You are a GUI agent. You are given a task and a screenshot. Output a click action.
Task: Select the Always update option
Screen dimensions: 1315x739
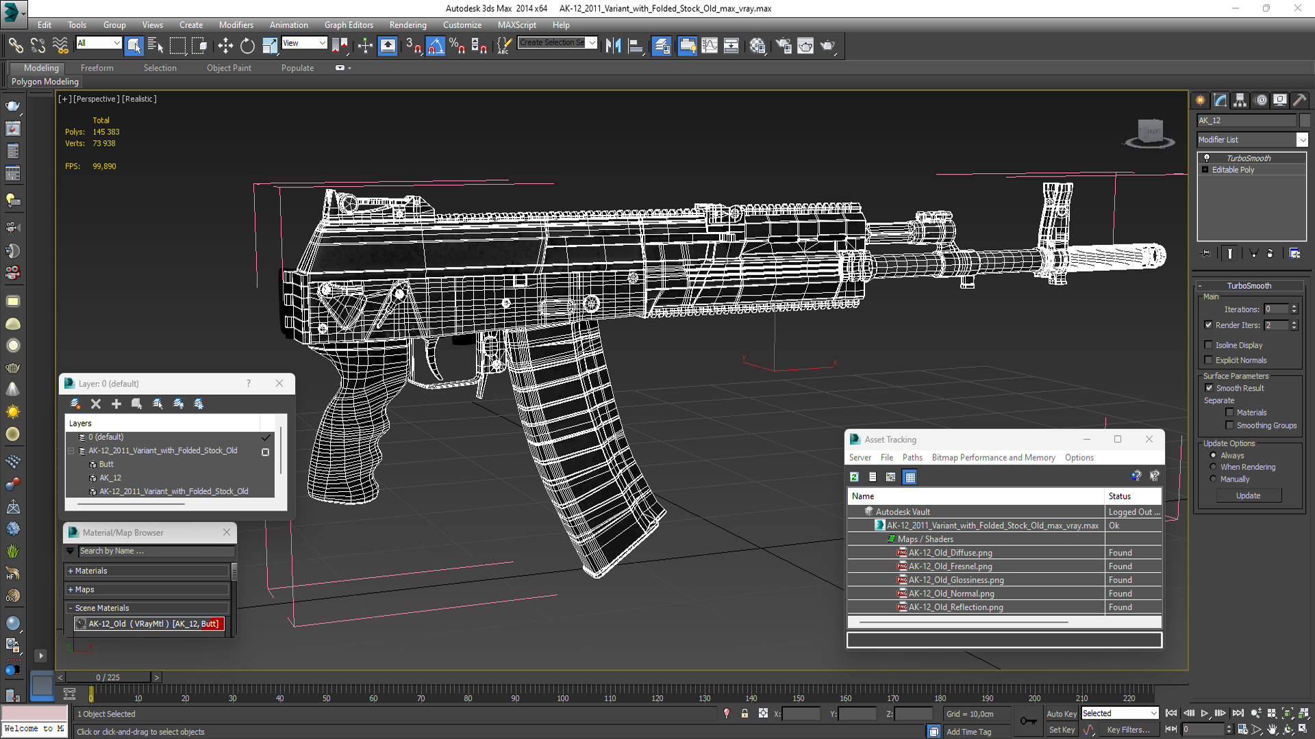click(x=1213, y=455)
